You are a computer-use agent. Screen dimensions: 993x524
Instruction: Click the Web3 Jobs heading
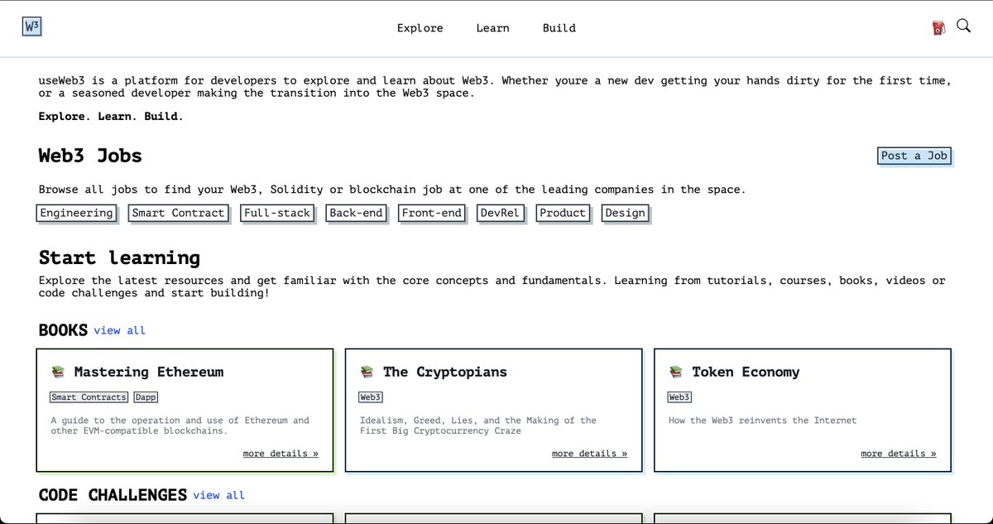point(90,156)
